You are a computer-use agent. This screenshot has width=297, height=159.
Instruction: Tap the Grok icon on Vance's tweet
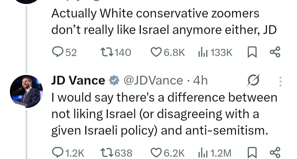253,81
